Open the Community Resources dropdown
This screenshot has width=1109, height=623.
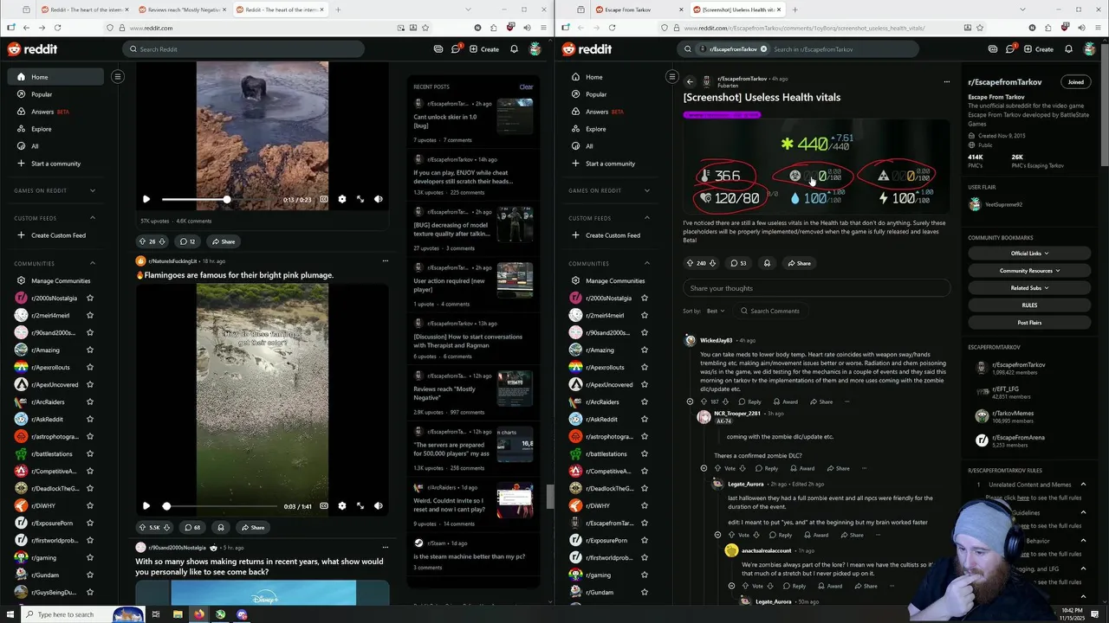pos(1029,271)
